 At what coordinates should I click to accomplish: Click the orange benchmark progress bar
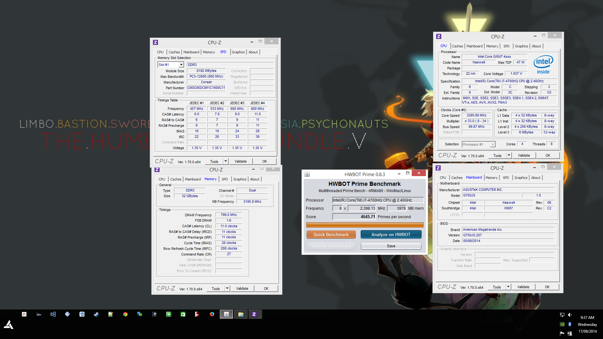pyautogui.click(x=365, y=225)
